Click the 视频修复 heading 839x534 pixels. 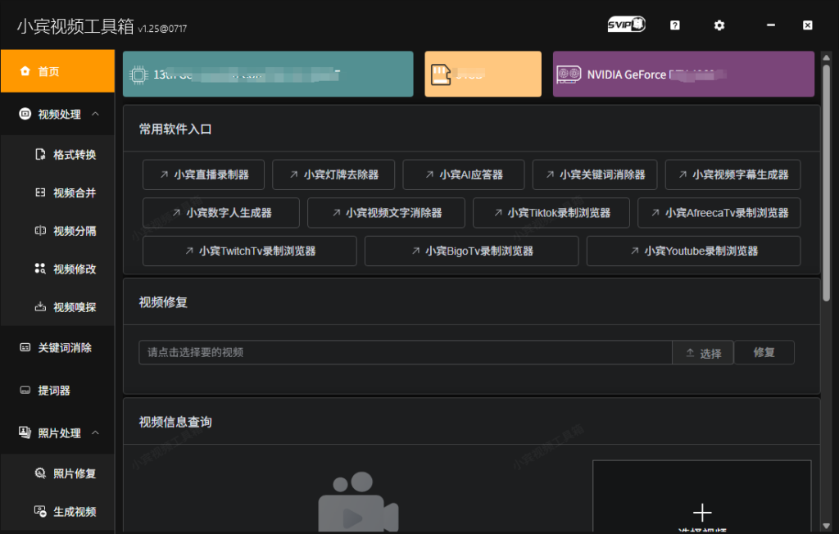[x=163, y=302]
